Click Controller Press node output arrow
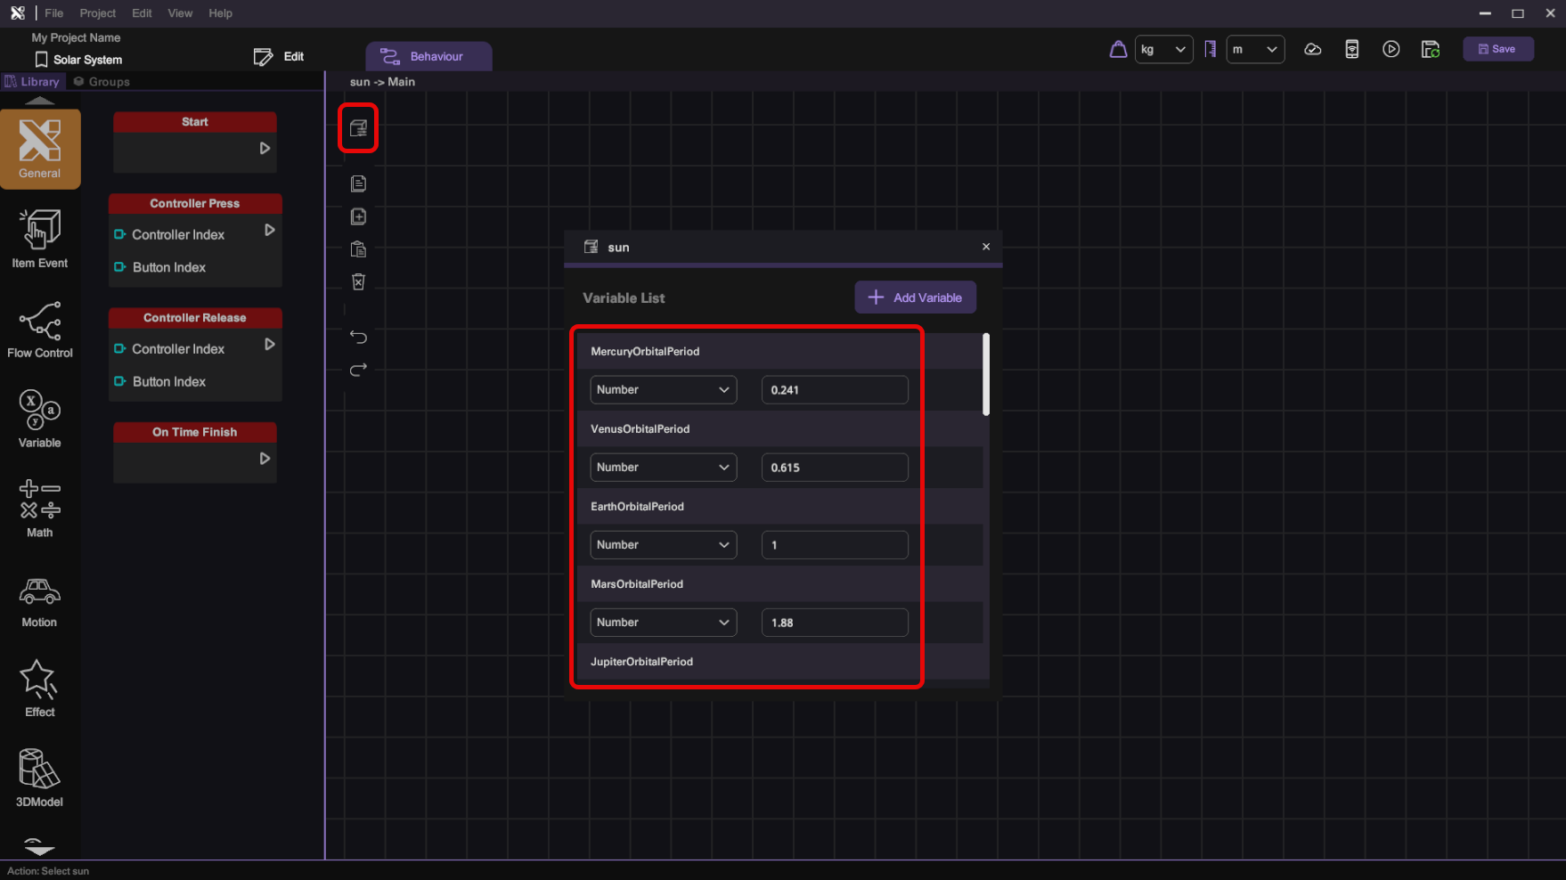Screen dimensions: 1566x880 coord(270,231)
